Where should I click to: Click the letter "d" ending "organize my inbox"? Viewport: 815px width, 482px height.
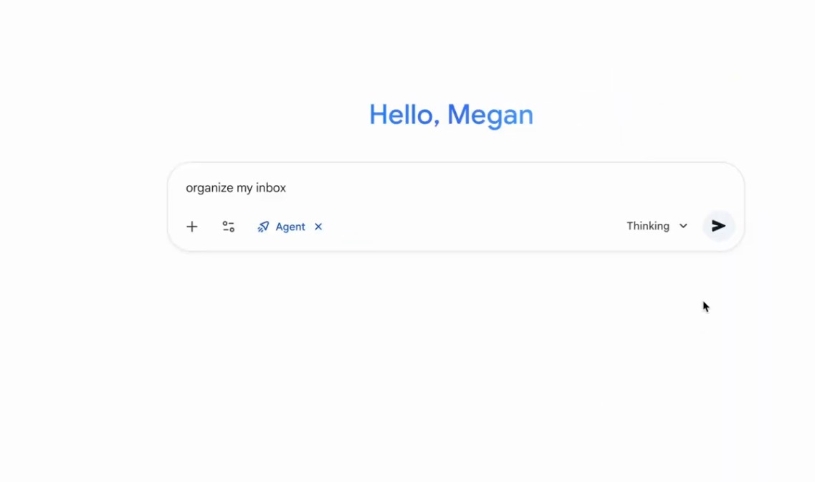pos(284,188)
